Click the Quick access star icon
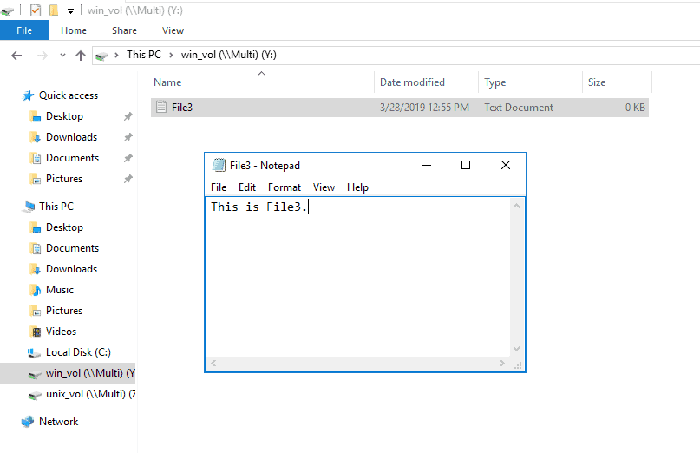700x453 pixels. (x=29, y=95)
